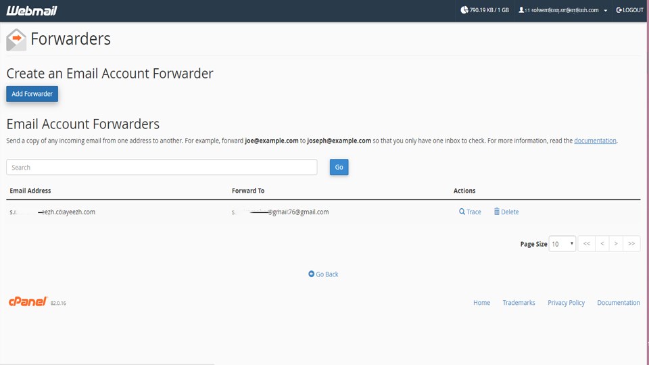Click the account email in top bar
This screenshot has width=649, height=365.
[x=562, y=10]
